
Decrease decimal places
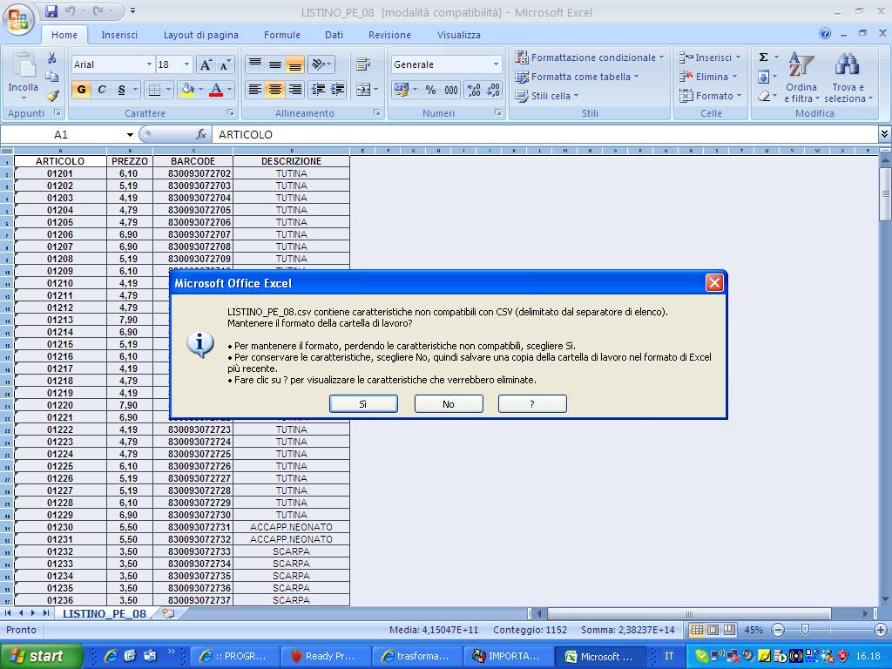pos(494,90)
